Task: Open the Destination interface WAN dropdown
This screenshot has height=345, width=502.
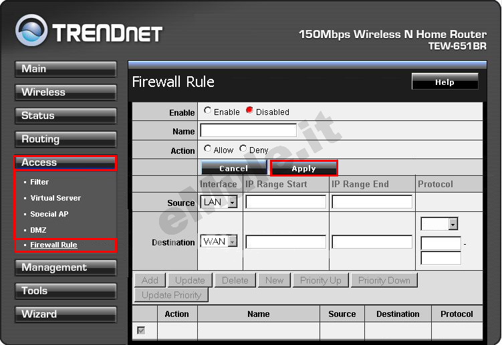Action: [219, 241]
